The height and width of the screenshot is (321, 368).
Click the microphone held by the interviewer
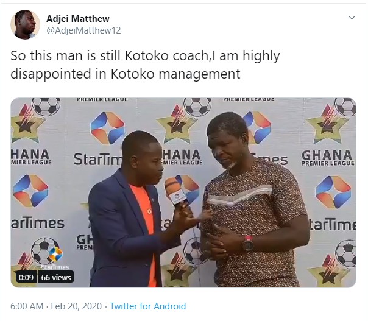(x=175, y=192)
